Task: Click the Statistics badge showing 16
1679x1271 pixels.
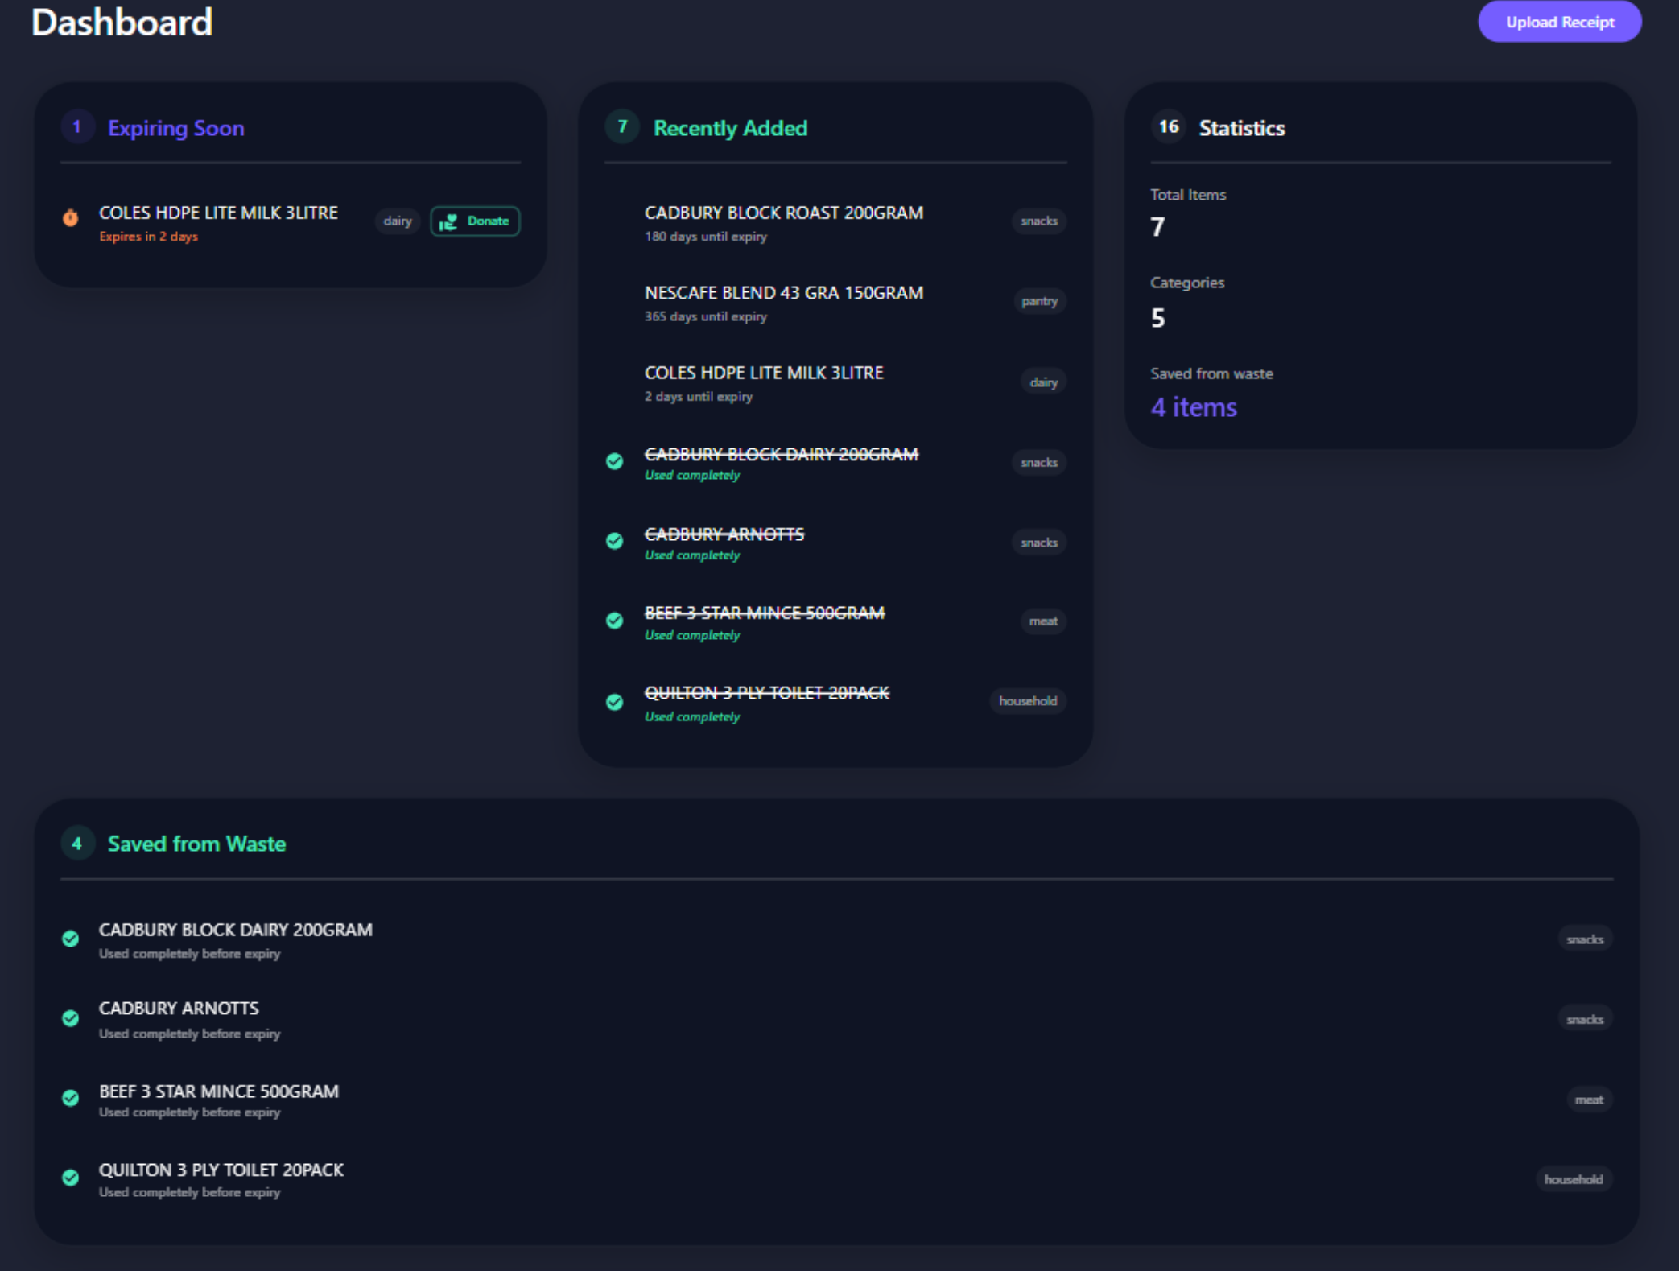Action: pos(1168,127)
